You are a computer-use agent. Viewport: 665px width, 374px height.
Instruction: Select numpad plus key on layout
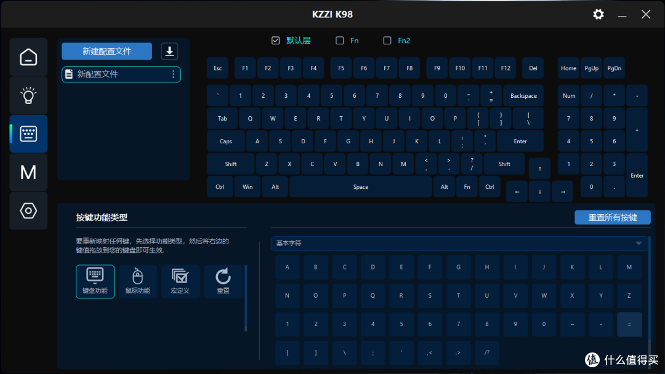click(637, 130)
